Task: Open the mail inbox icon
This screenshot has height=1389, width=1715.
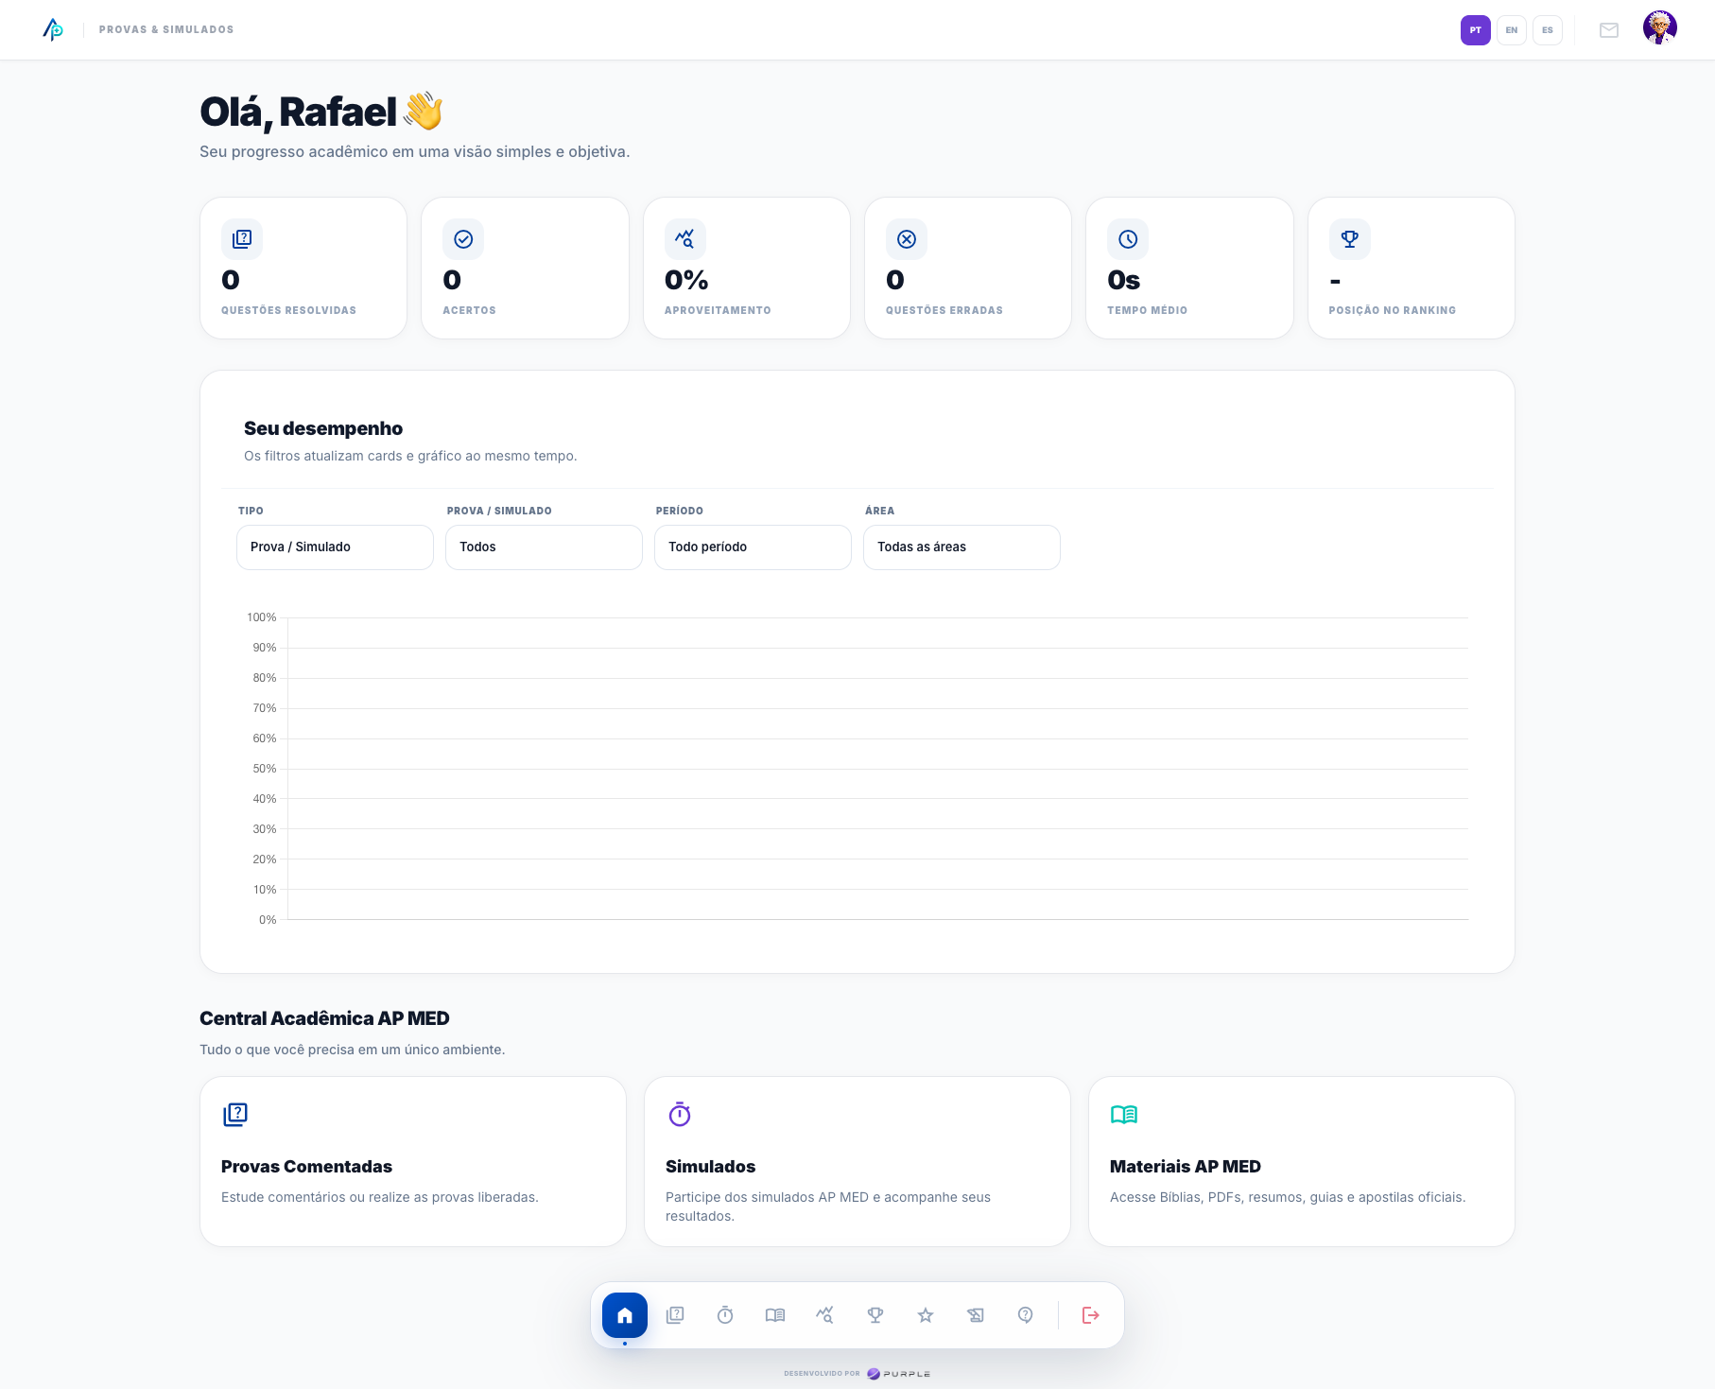Action: pos(1609,30)
